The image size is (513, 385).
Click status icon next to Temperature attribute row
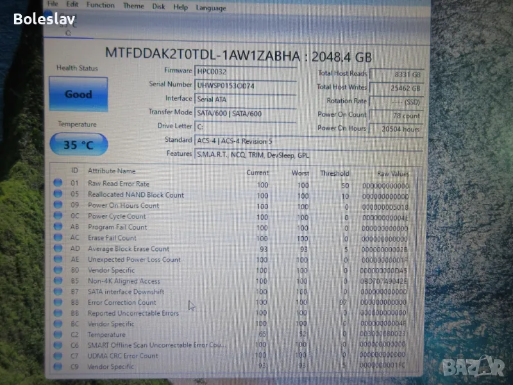[x=58, y=335]
